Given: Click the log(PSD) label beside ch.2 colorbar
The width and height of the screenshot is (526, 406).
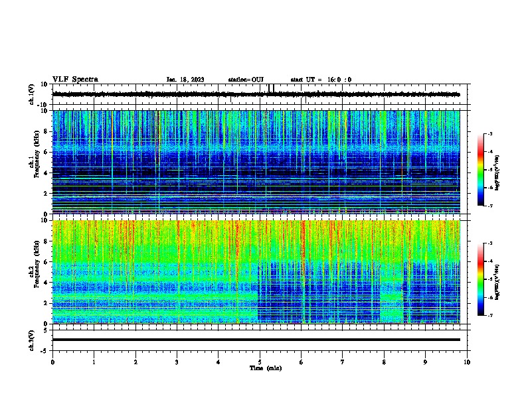Looking at the screenshot, I should pos(497,283).
